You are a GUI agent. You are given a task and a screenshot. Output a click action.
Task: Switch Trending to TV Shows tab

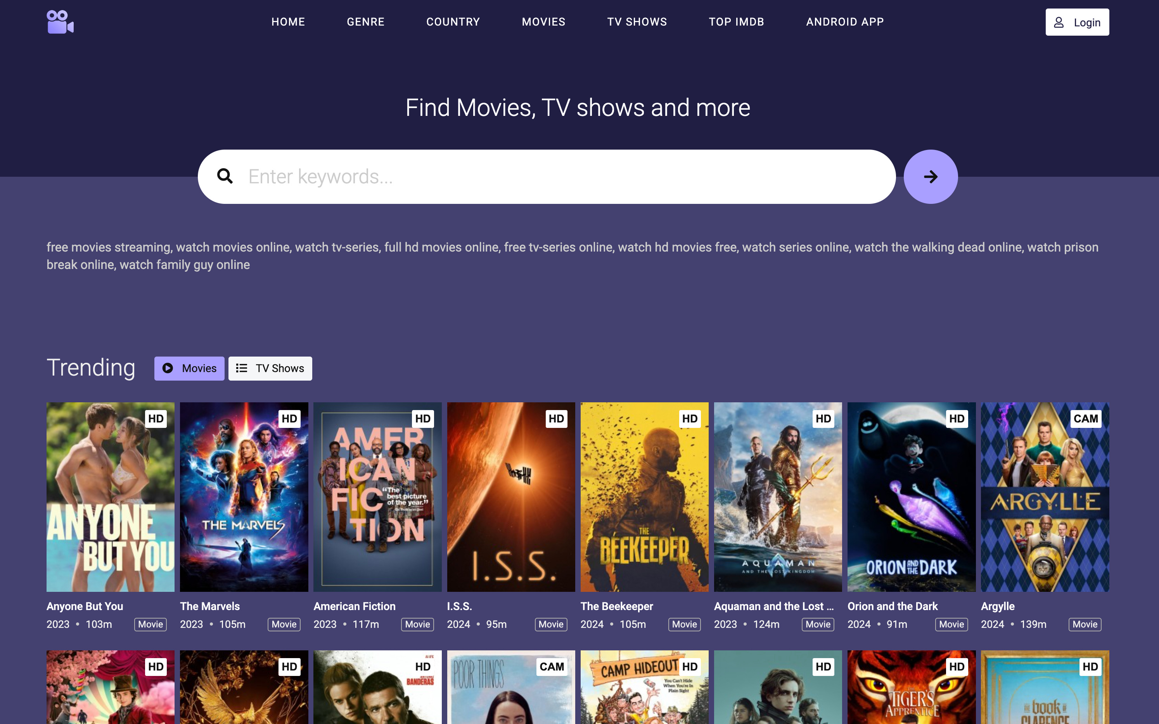coord(270,368)
